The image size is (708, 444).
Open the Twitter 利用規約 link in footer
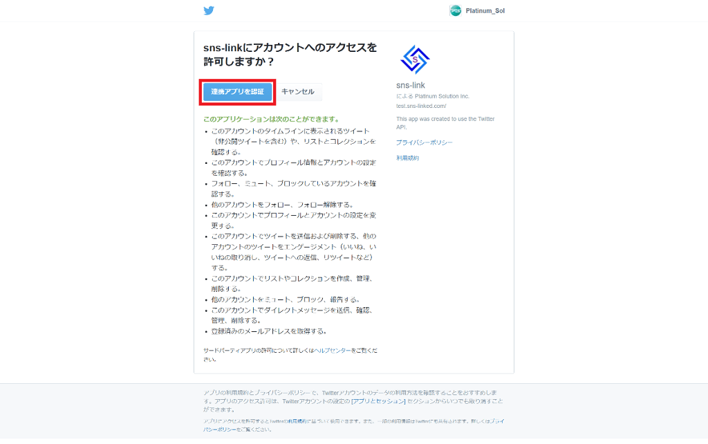(297, 421)
